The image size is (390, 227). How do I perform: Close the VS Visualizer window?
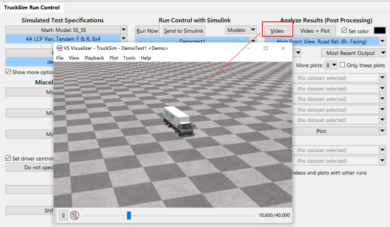tap(283, 48)
